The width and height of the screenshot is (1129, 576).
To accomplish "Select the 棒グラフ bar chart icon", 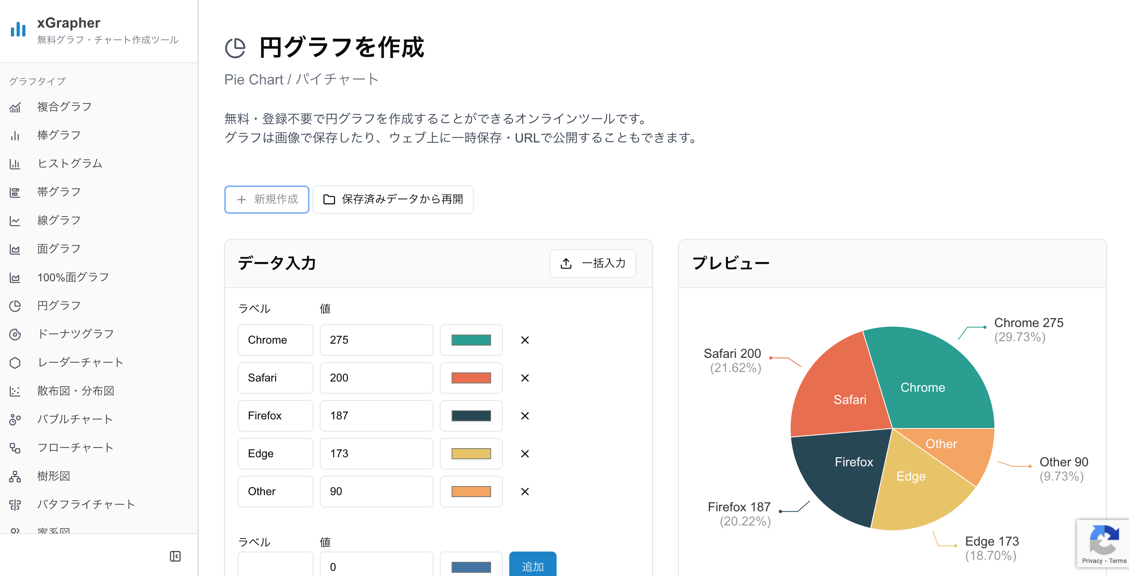I will coord(15,135).
